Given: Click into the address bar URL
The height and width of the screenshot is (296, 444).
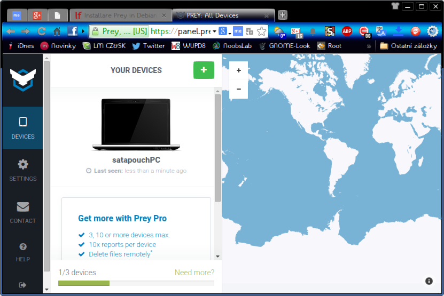Looking at the screenshot, I should tap(180, 31).
